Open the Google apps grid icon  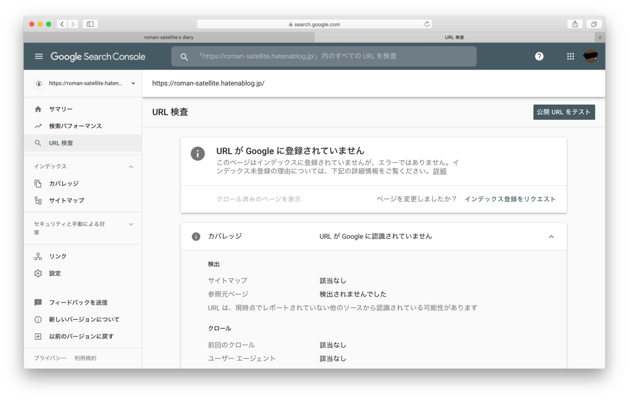tap(570, 57)
